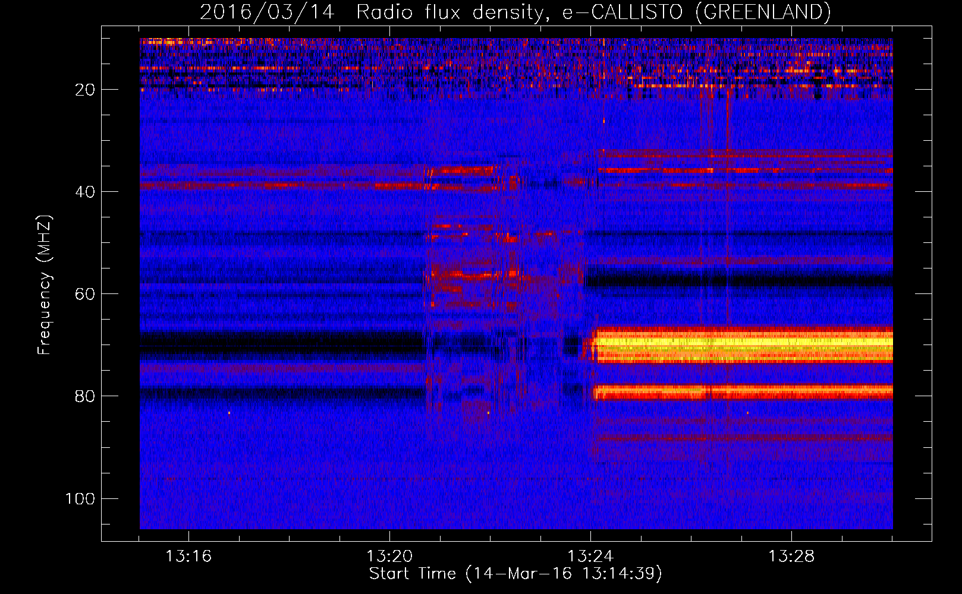Click the 13:24 time tick label

[x=590, y=557]
